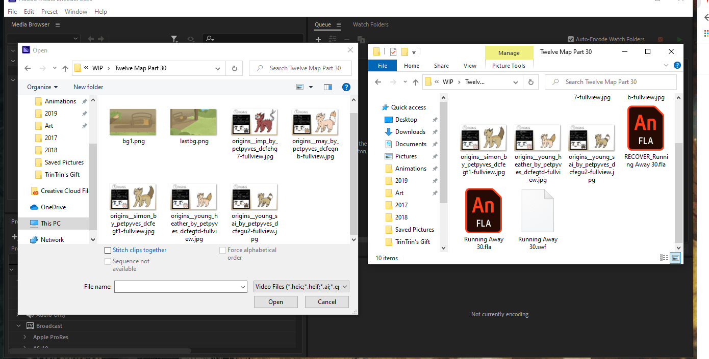
Task: Select the Running Away 30.fla file thumbnail
Action: point(483,211)
